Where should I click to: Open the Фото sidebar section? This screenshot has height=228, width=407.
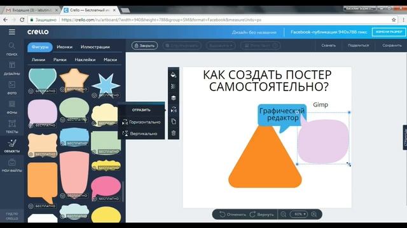pyautogui.click(x=12, y=87)
